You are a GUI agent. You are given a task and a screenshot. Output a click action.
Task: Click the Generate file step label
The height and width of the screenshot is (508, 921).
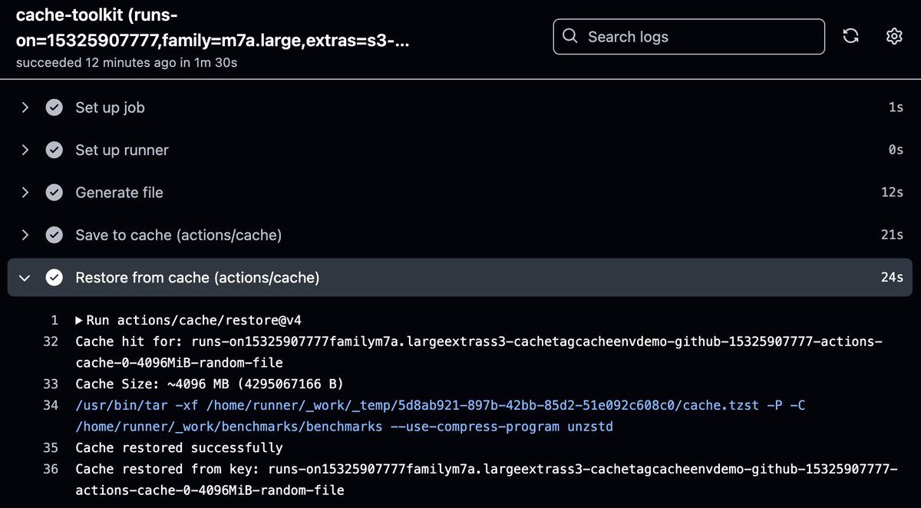pos(119,193)
